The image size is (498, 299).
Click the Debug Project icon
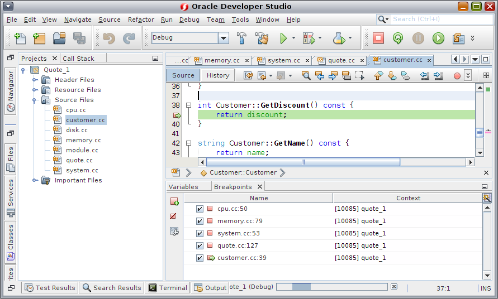tap(309, 38)
